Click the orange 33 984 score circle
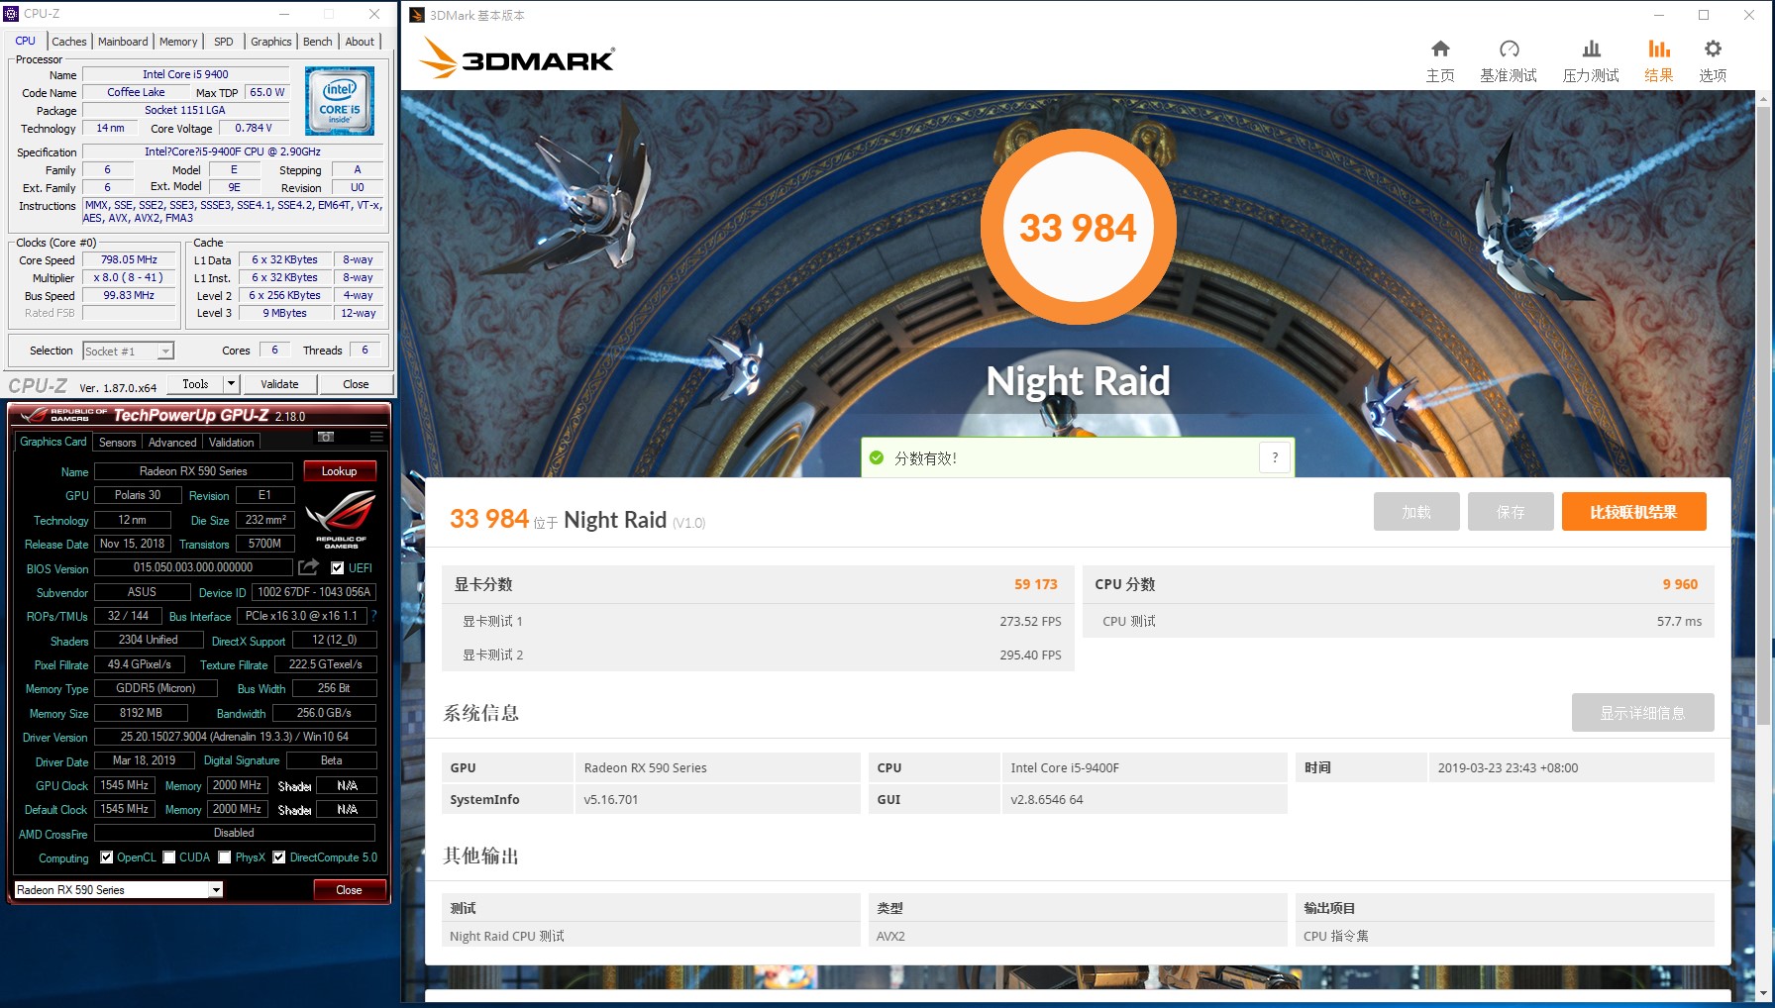The width and height of the screenshot is (1775, 1008). [x=1078, y=228]
